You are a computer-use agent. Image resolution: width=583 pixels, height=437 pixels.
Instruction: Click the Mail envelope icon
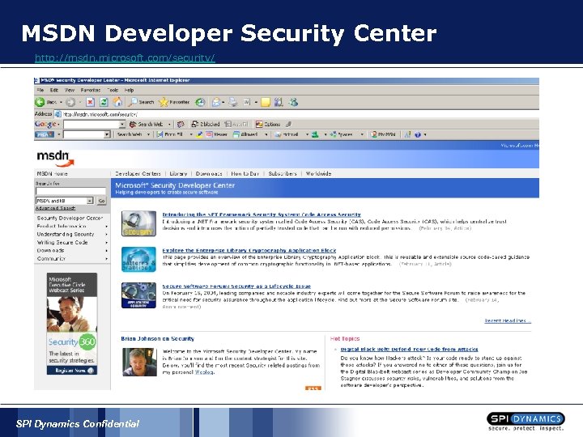pyautogui.click(x=216, y=102)
